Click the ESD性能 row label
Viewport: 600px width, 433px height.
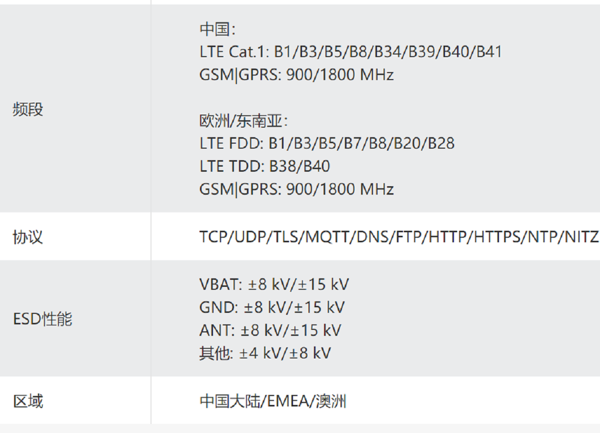[42, 319]
